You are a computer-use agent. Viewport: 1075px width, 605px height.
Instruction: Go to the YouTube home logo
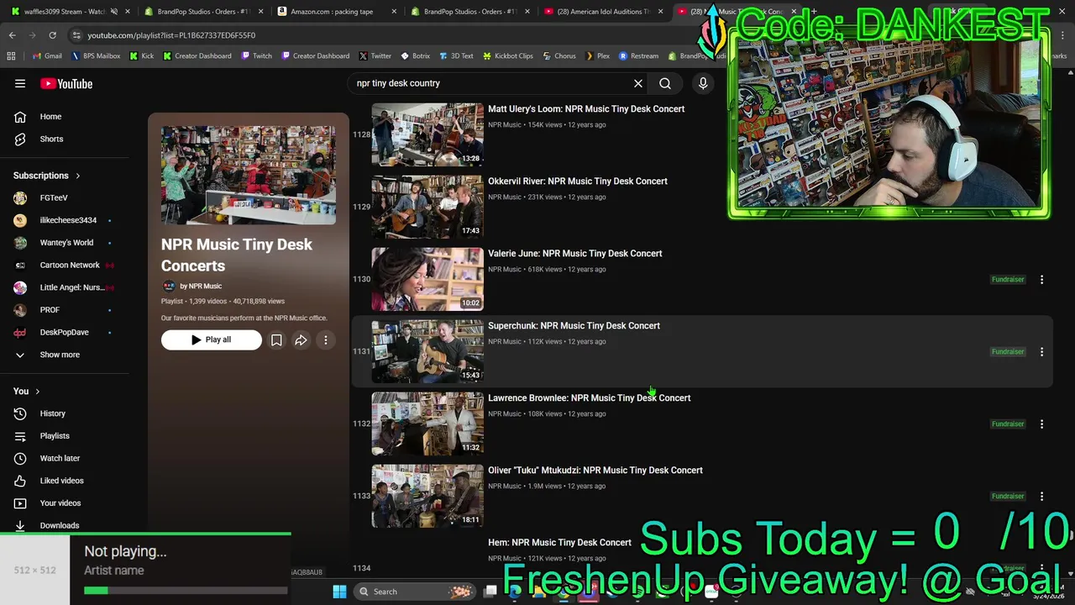[66, 83]
